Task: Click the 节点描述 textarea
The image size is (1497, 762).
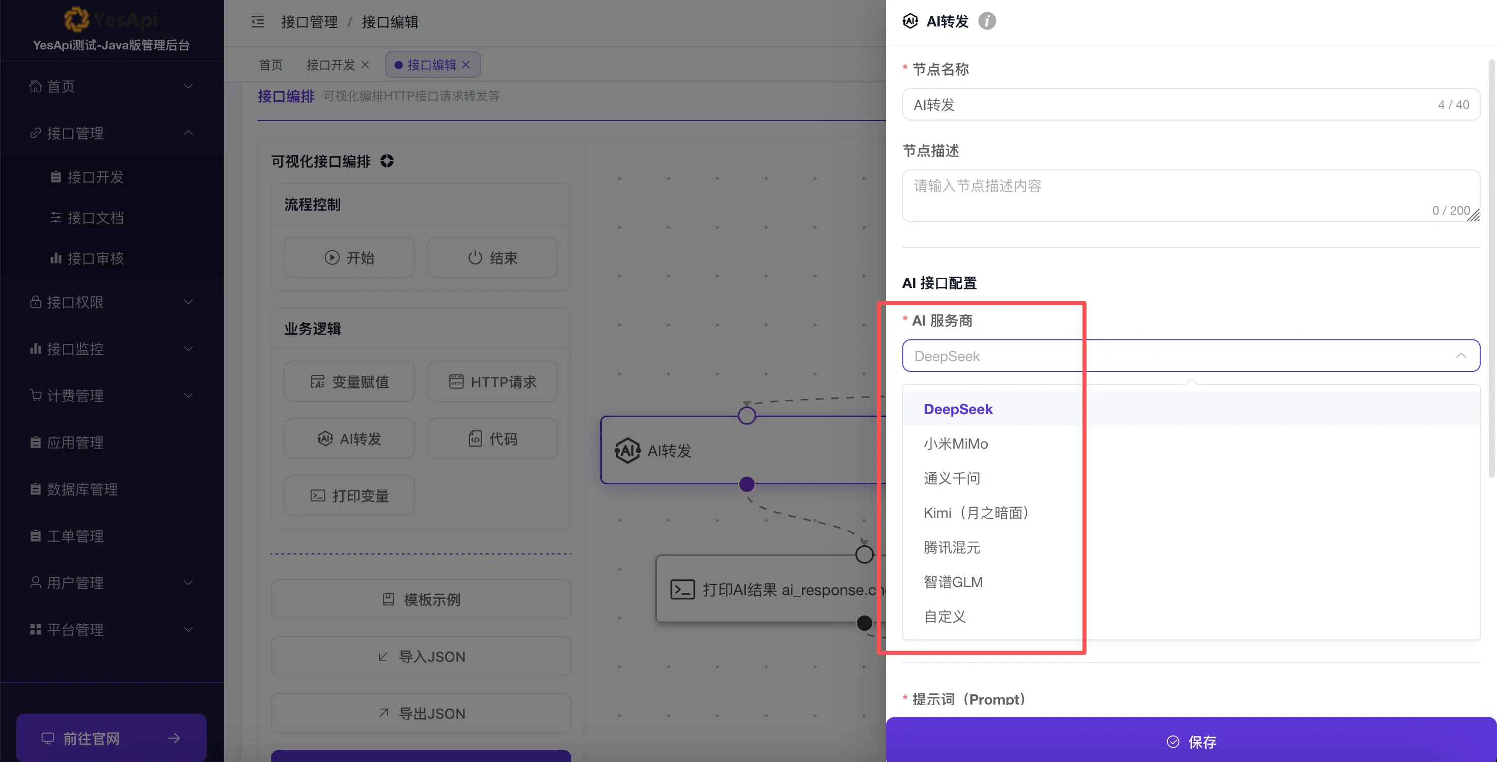Action: point(1191,195)
